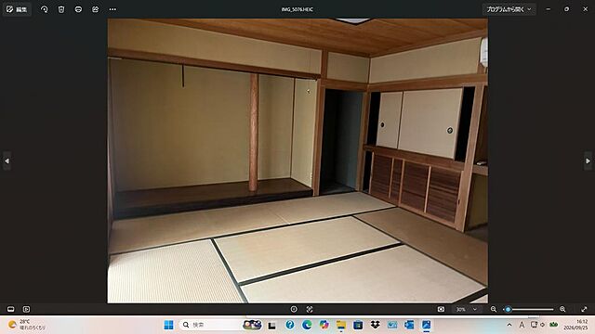Click the share icon in top toolbar
The height and width of the screenshot is (334, 595).
click(95, 9)
